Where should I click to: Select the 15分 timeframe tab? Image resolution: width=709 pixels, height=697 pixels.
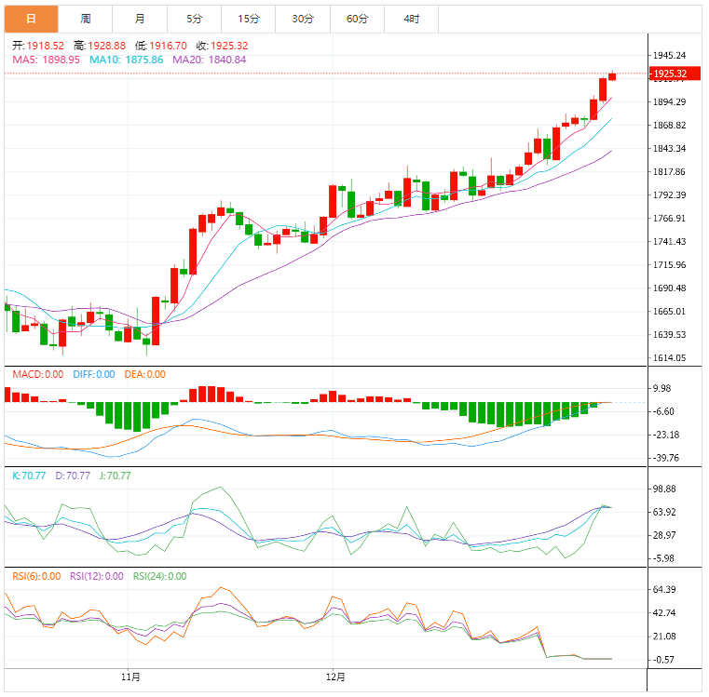(x=249, y=19)
